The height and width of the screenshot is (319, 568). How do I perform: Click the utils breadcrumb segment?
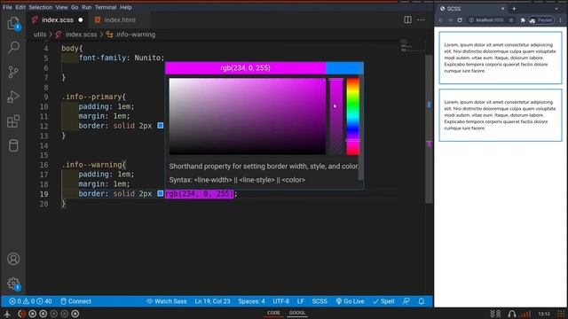(40, 35)
